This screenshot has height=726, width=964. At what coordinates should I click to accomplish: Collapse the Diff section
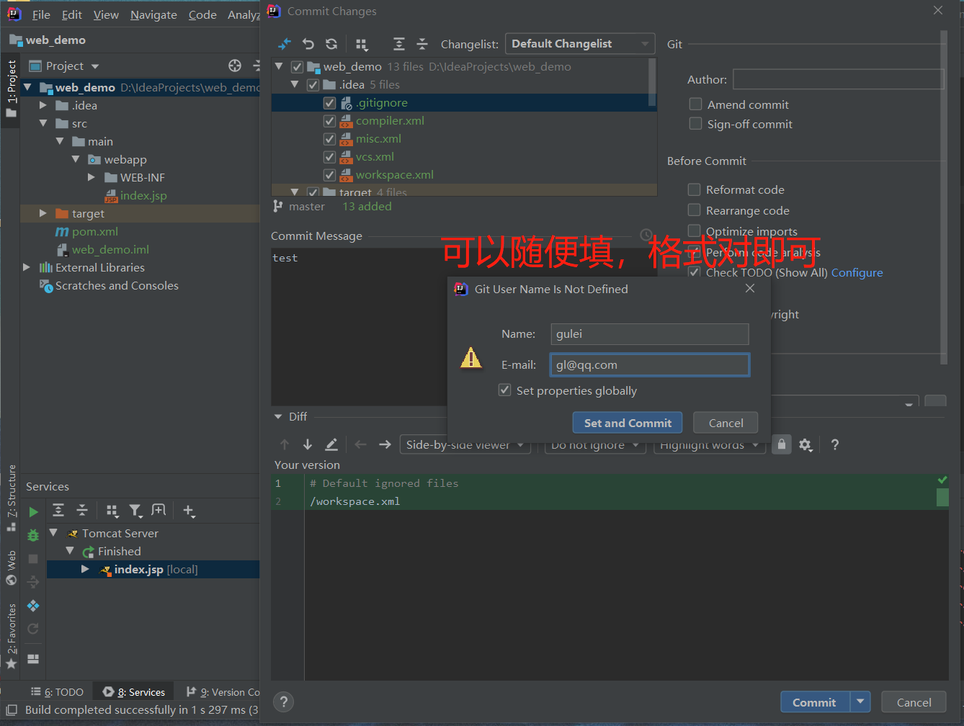[x=278, y=416]
